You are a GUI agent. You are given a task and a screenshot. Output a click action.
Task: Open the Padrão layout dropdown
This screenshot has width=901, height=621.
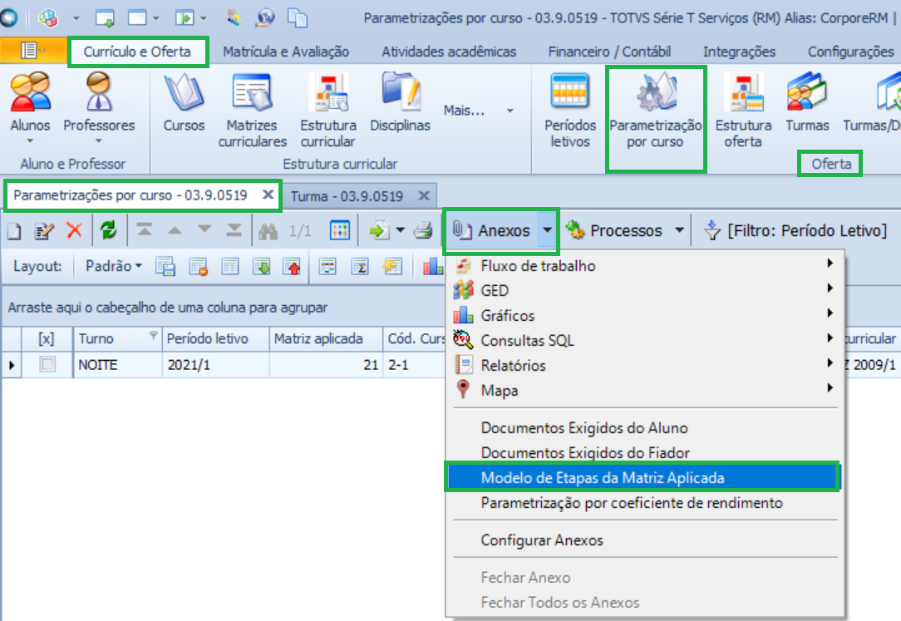point(113,266)
